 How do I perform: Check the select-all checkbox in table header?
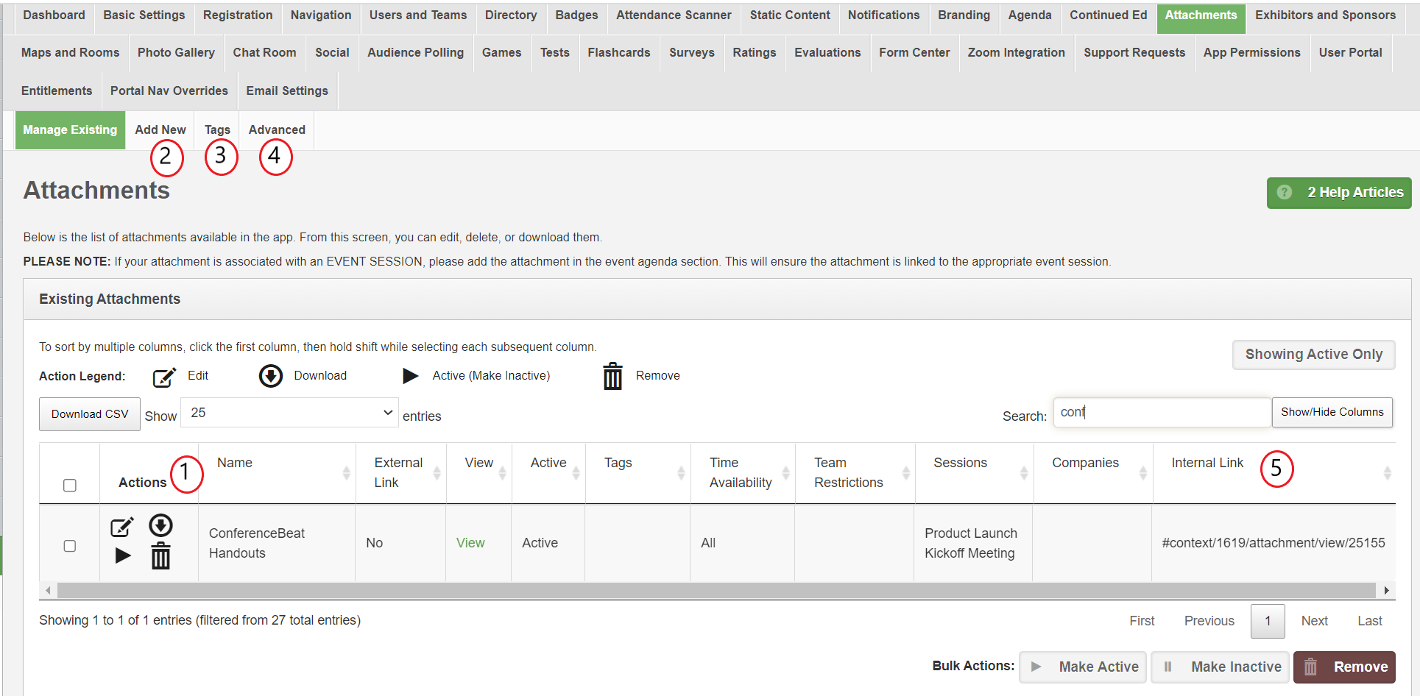click(x=70, y=486)
